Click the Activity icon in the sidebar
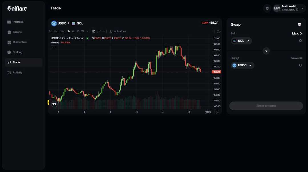 [x=9, y=72]
